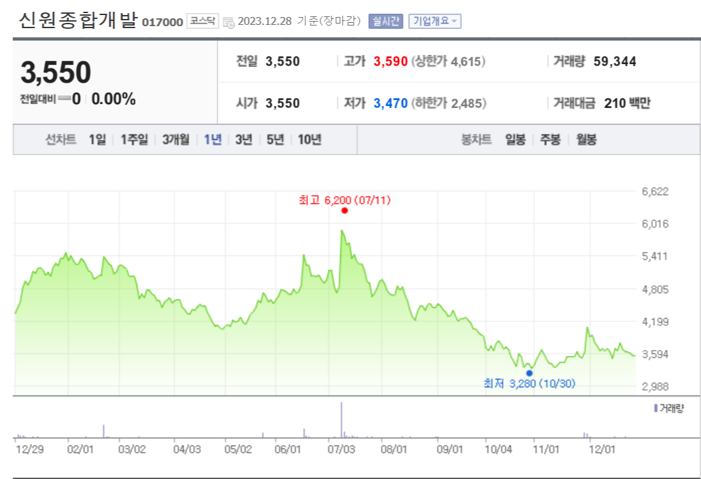Click the 실시간 real-time button
The width and height of the screenshot is (701, 479).
coord(385,21)
